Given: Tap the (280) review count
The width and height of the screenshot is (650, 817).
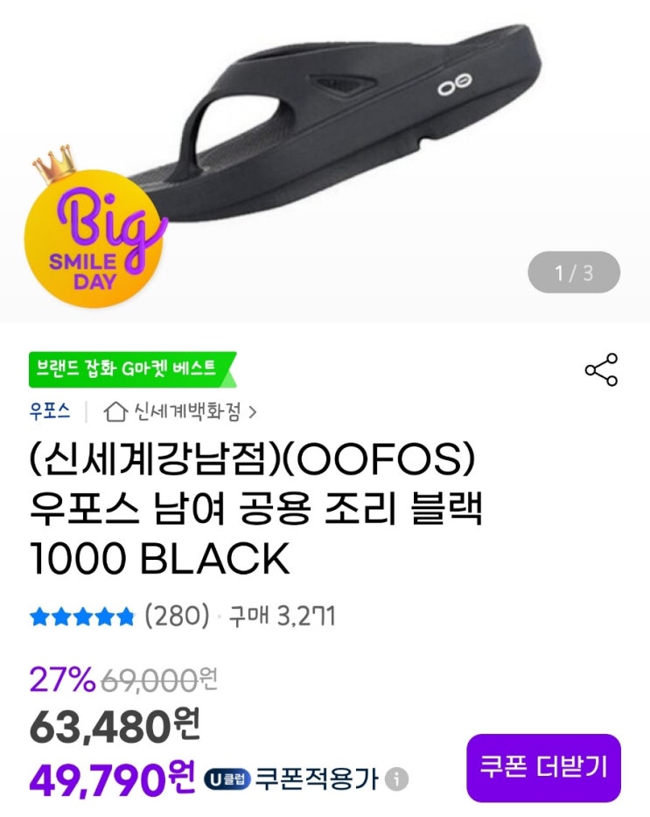Looking at the screenshot, I should [x=178, y=617].
